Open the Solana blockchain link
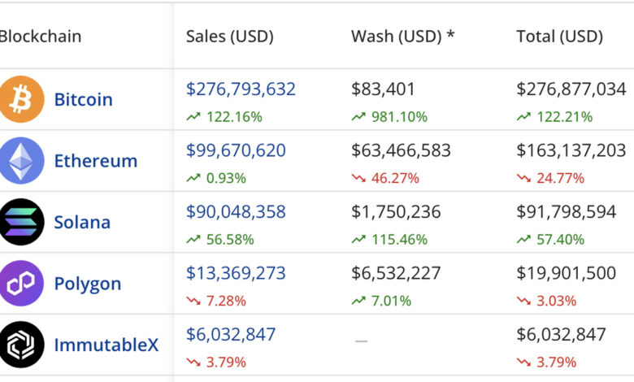The height and width of the screenshot is (382, 634). [x=83, y=223]
